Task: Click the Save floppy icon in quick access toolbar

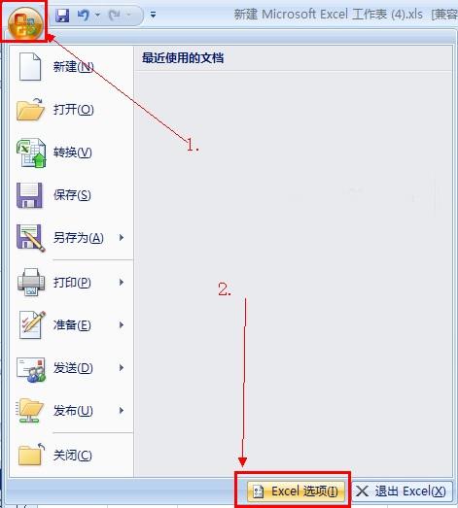Action: (x=62, y=15)
